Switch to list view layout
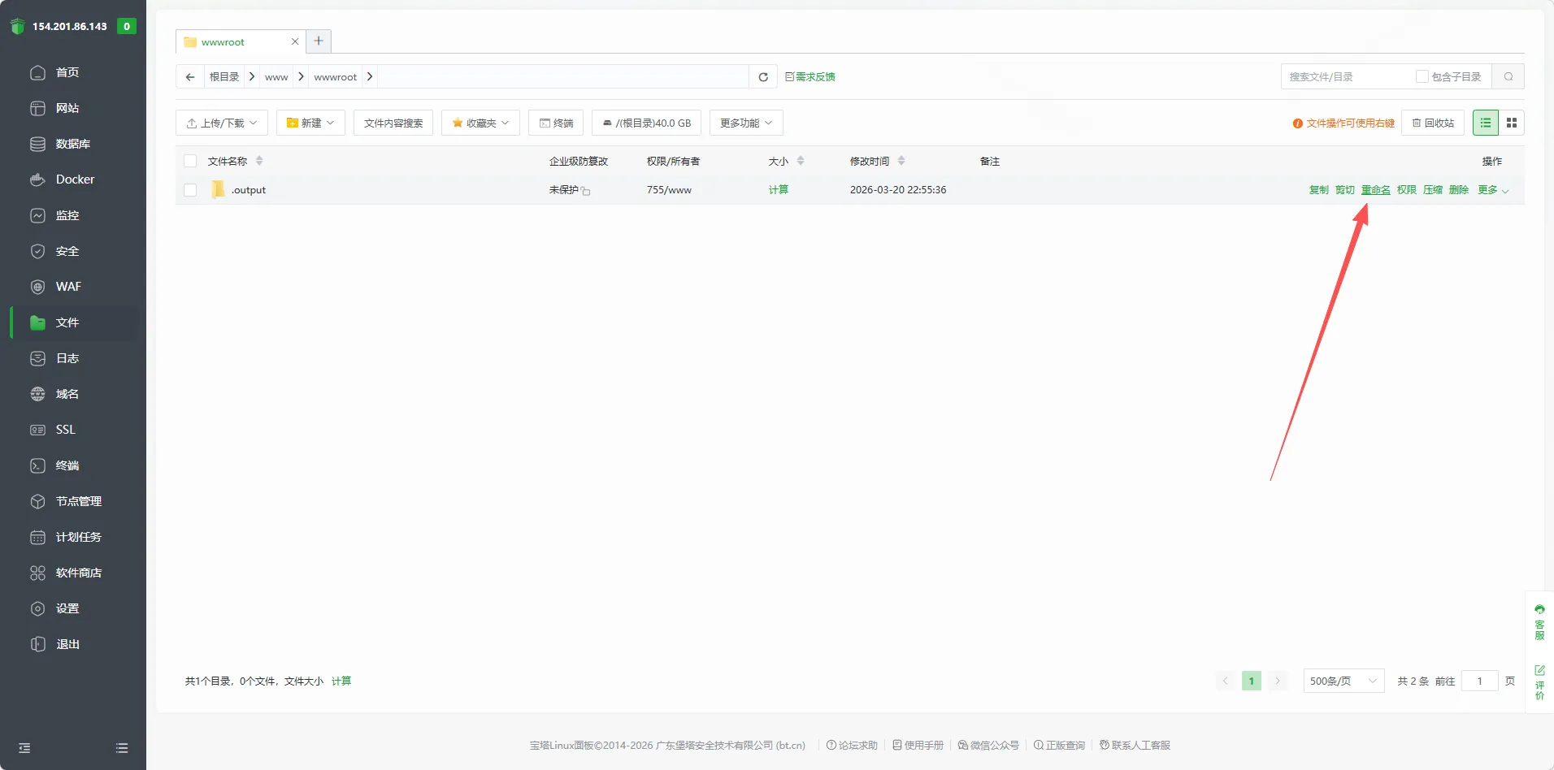 [1485, 123]
